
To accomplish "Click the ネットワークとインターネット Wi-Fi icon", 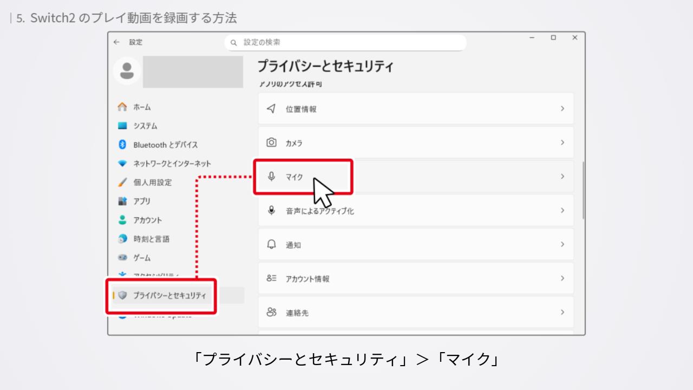I will tap(122, 164).
